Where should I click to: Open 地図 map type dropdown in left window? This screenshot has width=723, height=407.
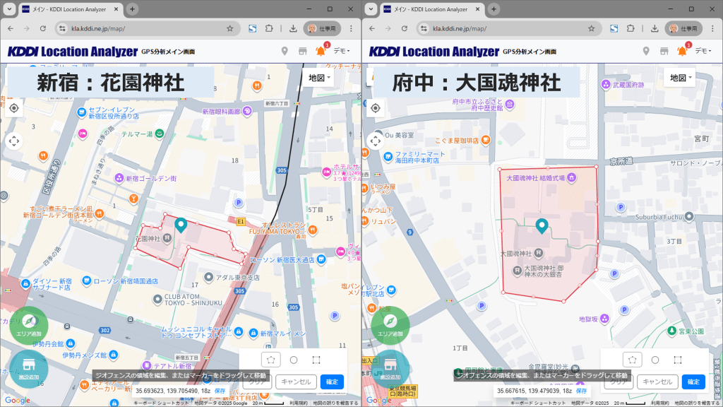[x=320, y=77]
